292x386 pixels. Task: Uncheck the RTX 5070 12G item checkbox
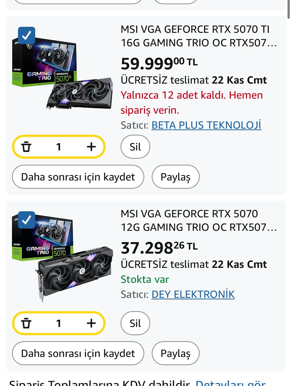click(27, 220)
